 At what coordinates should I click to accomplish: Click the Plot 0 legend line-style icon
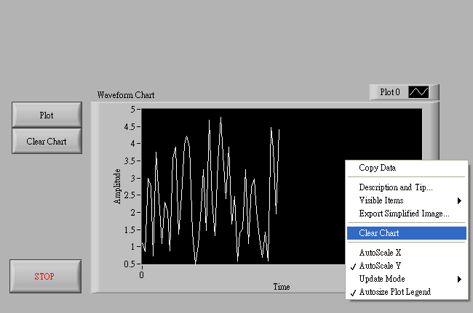click(418, 92)
